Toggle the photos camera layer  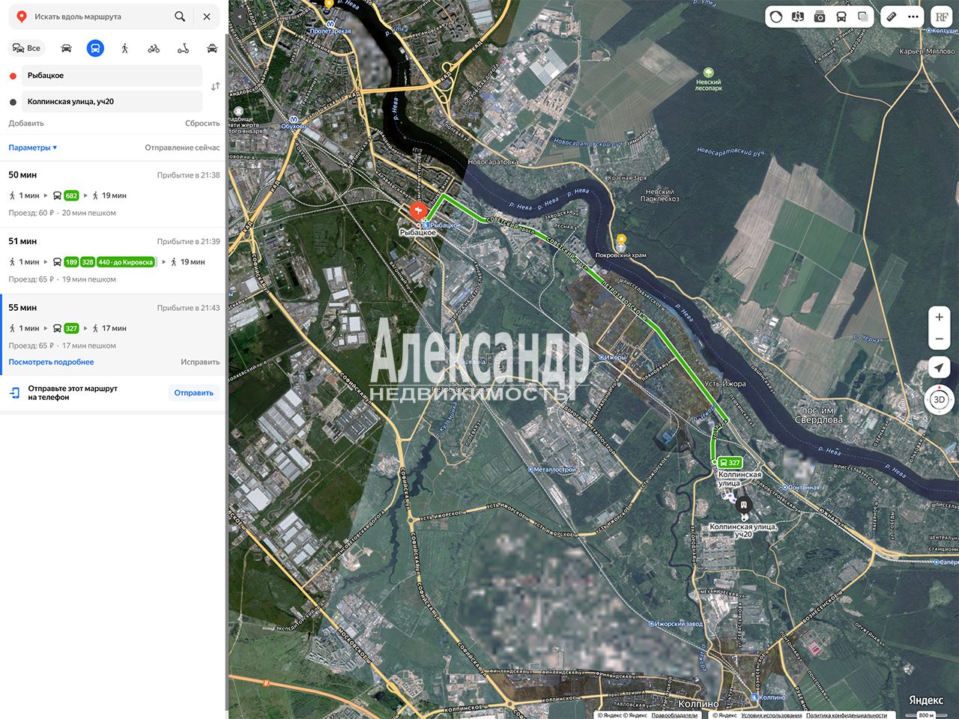pyautogui.click(x=820, y=16)
